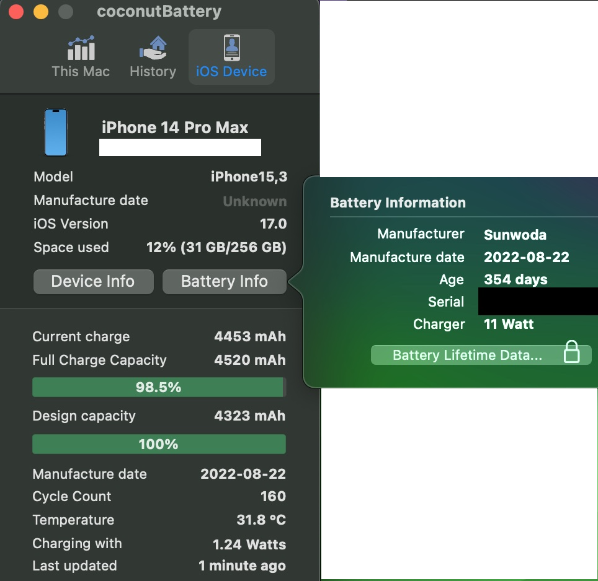Click the Design capacity 4323 mAh value
Image resolution: width=598 pixels, height=581 pixels.
[x=250, y=416]
